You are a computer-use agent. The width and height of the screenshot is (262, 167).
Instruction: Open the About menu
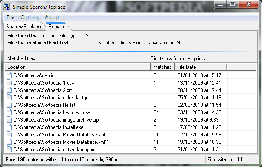click(x=52, y=17)
